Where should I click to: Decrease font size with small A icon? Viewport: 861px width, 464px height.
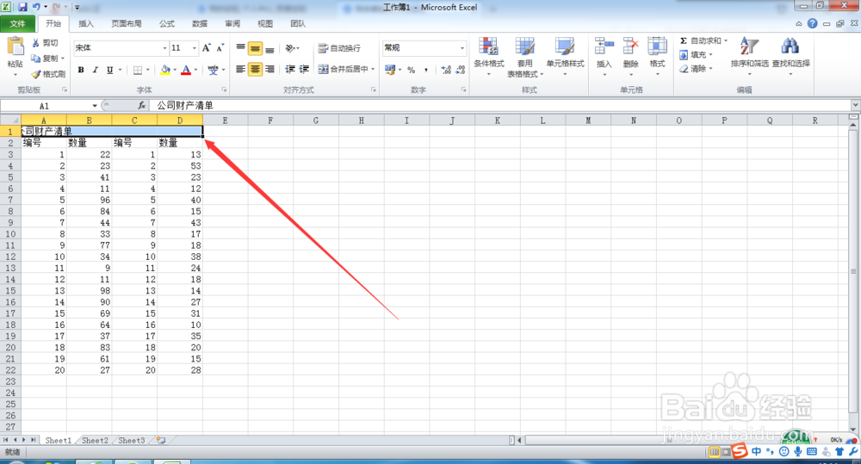220,47
